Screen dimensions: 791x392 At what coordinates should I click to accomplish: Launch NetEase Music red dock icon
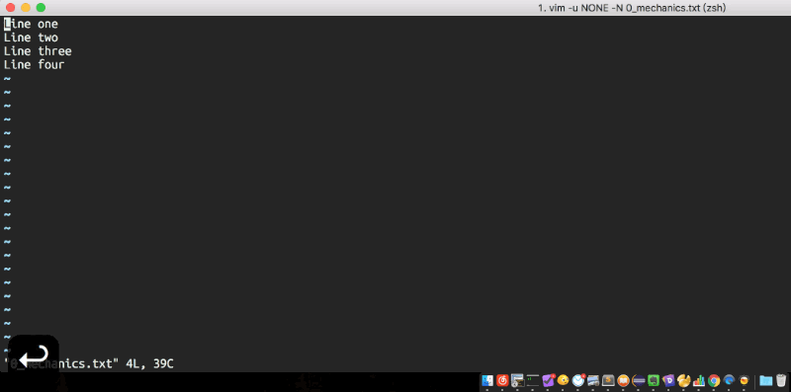tap(502, 380)
